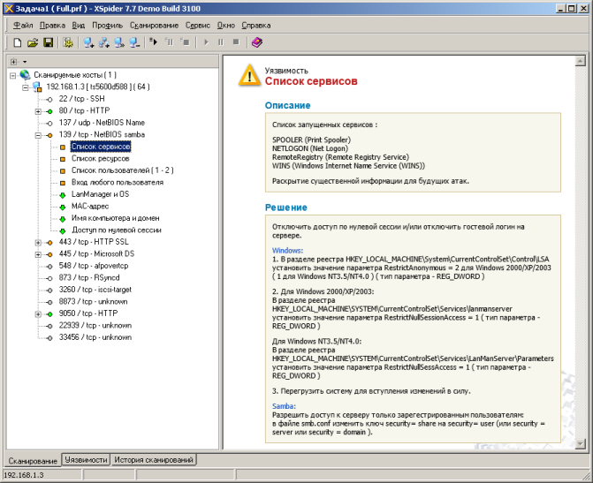
Task: Select the Доступ по нулевой сессии item
Action: [117, 230]
